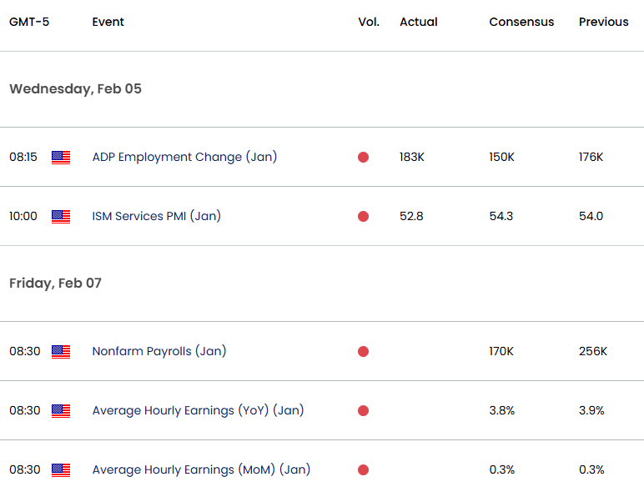Select the Wednesday, Feb 05 date heading
The height and width of the screenshot is (492, 644).
(x=75, y=89)
